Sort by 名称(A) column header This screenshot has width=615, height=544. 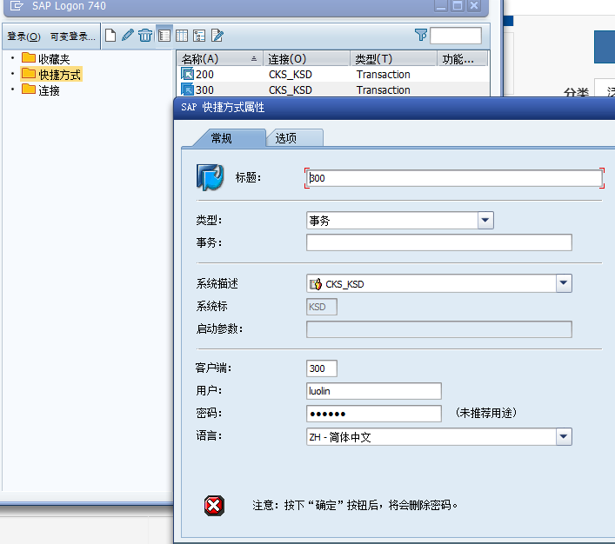tap(219, 59)
